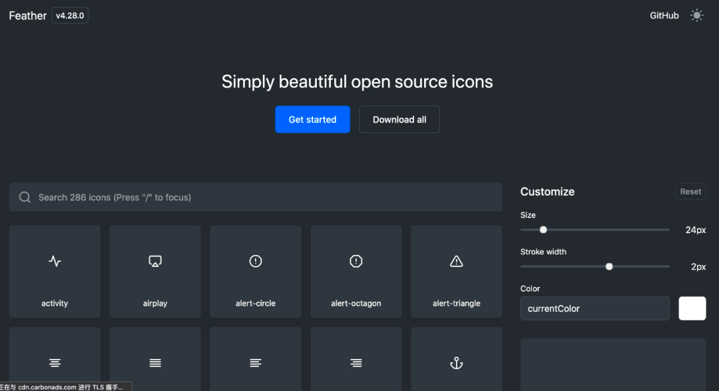Open the v4.28.0 version badge
Screen dimensions: 719x391
[x=70, y=15]
